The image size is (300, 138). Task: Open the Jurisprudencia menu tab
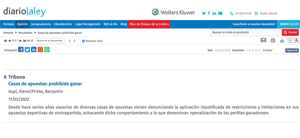tap(41, 24)
